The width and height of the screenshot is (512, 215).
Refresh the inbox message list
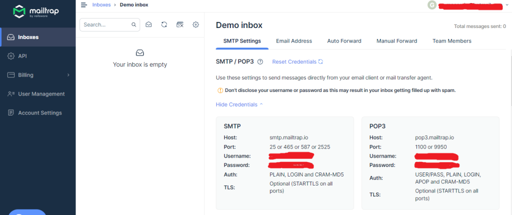coord(164,24)
